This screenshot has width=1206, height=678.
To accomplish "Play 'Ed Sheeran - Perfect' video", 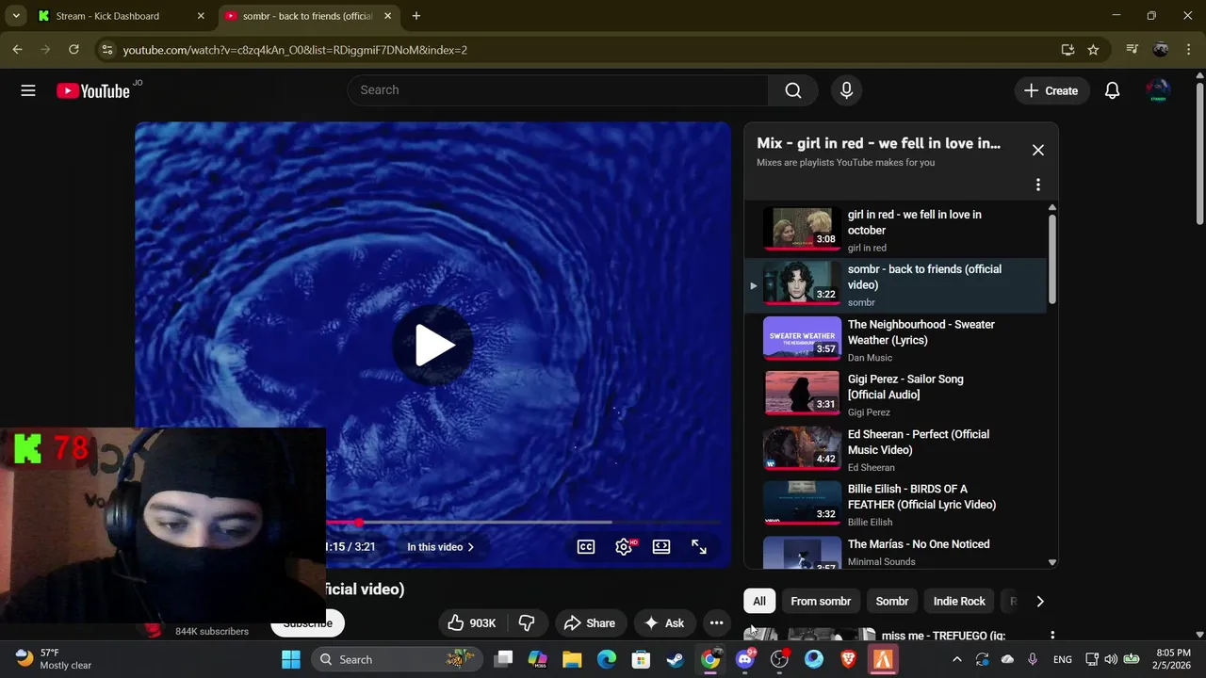I will pyautogui.click(x=895, y=450).
